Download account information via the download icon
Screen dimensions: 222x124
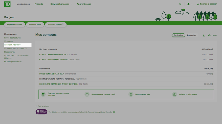pos(204,35)
